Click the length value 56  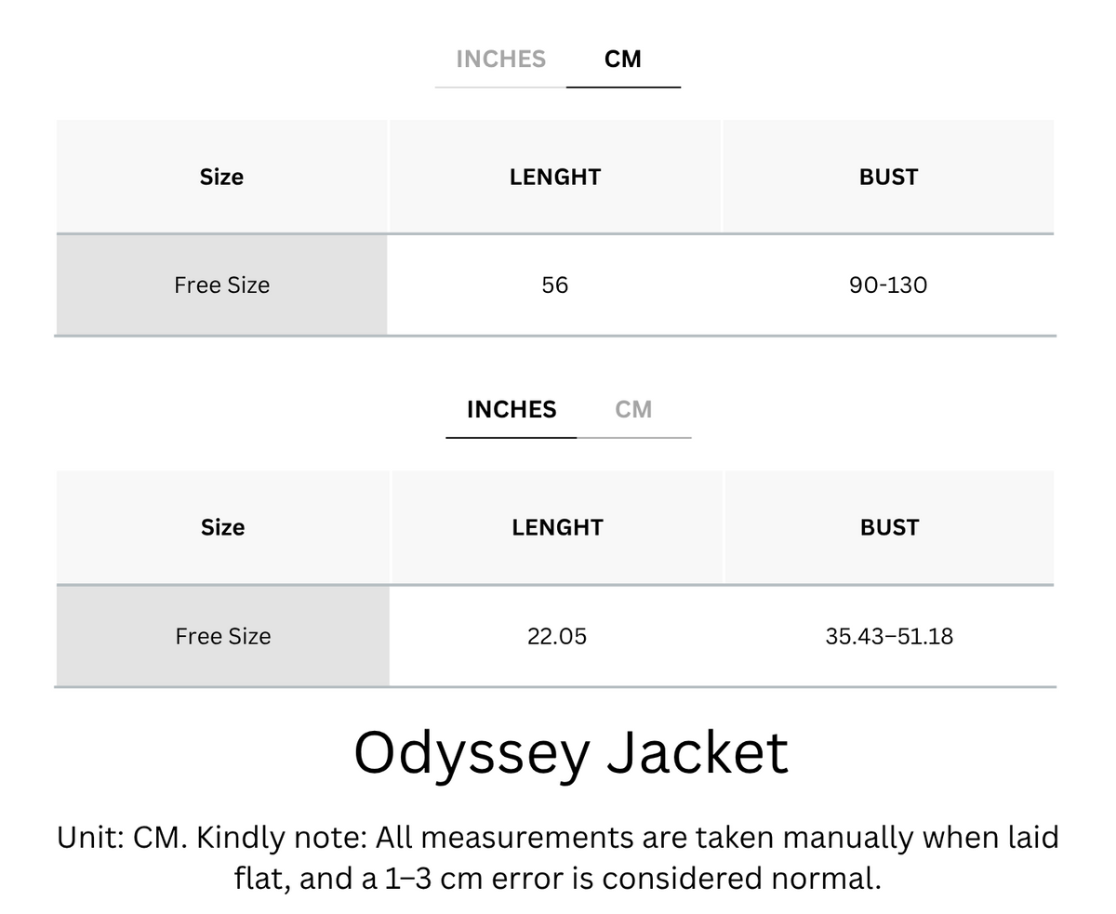click(555, 285)
